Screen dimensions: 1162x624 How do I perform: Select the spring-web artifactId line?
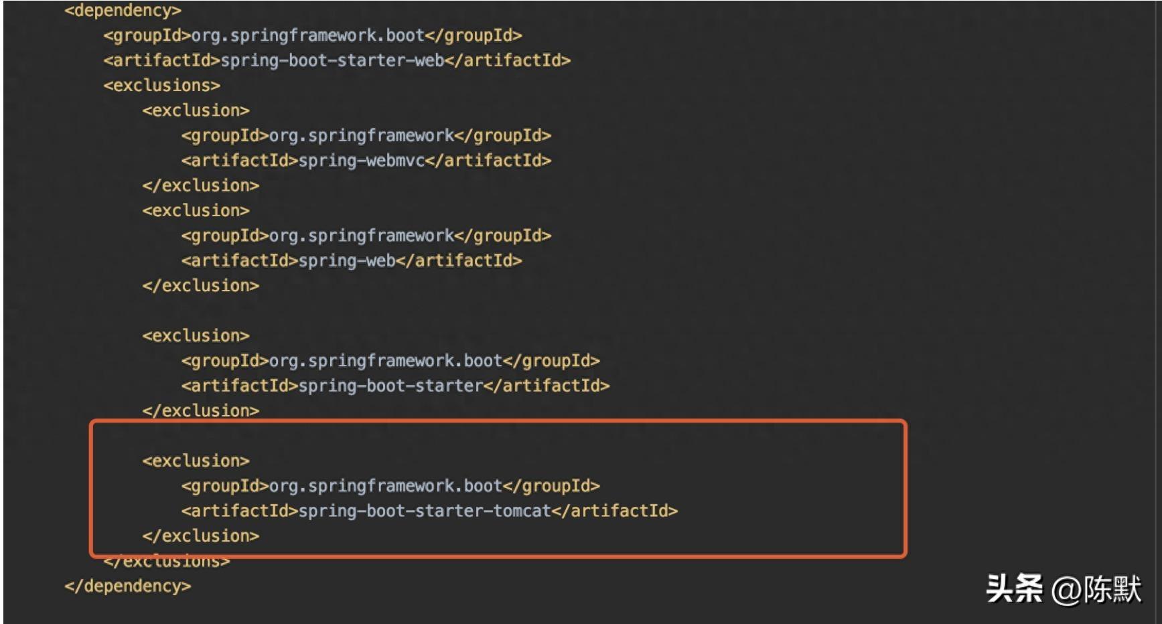(x=351, y=260)
